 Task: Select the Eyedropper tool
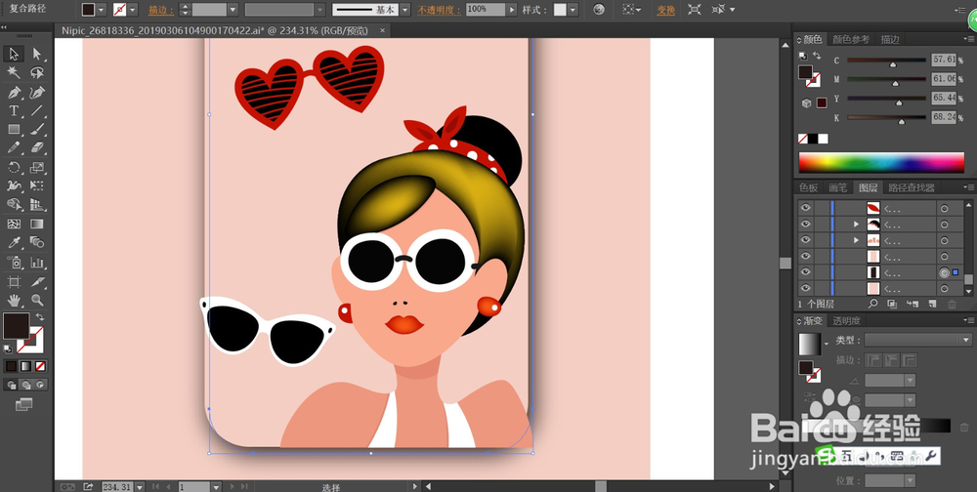pyautogui.click(x=13, y=242)
